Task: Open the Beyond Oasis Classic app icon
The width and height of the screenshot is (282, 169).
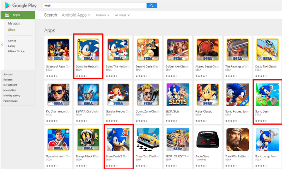Action: point(148,50)
